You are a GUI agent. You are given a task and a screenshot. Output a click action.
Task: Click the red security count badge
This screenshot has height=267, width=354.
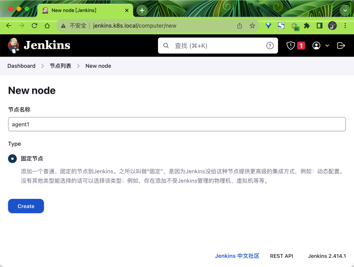(301, 46)
